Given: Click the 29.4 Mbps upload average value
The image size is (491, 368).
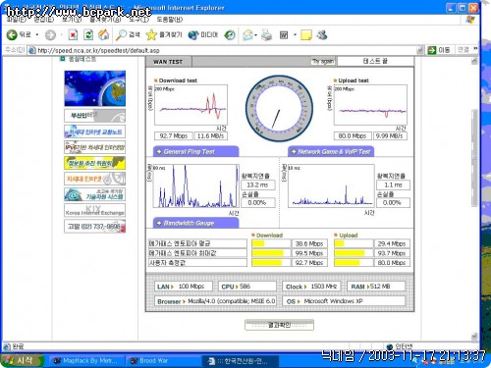Looking at the screenshot, I should click(x=392, y=243).
